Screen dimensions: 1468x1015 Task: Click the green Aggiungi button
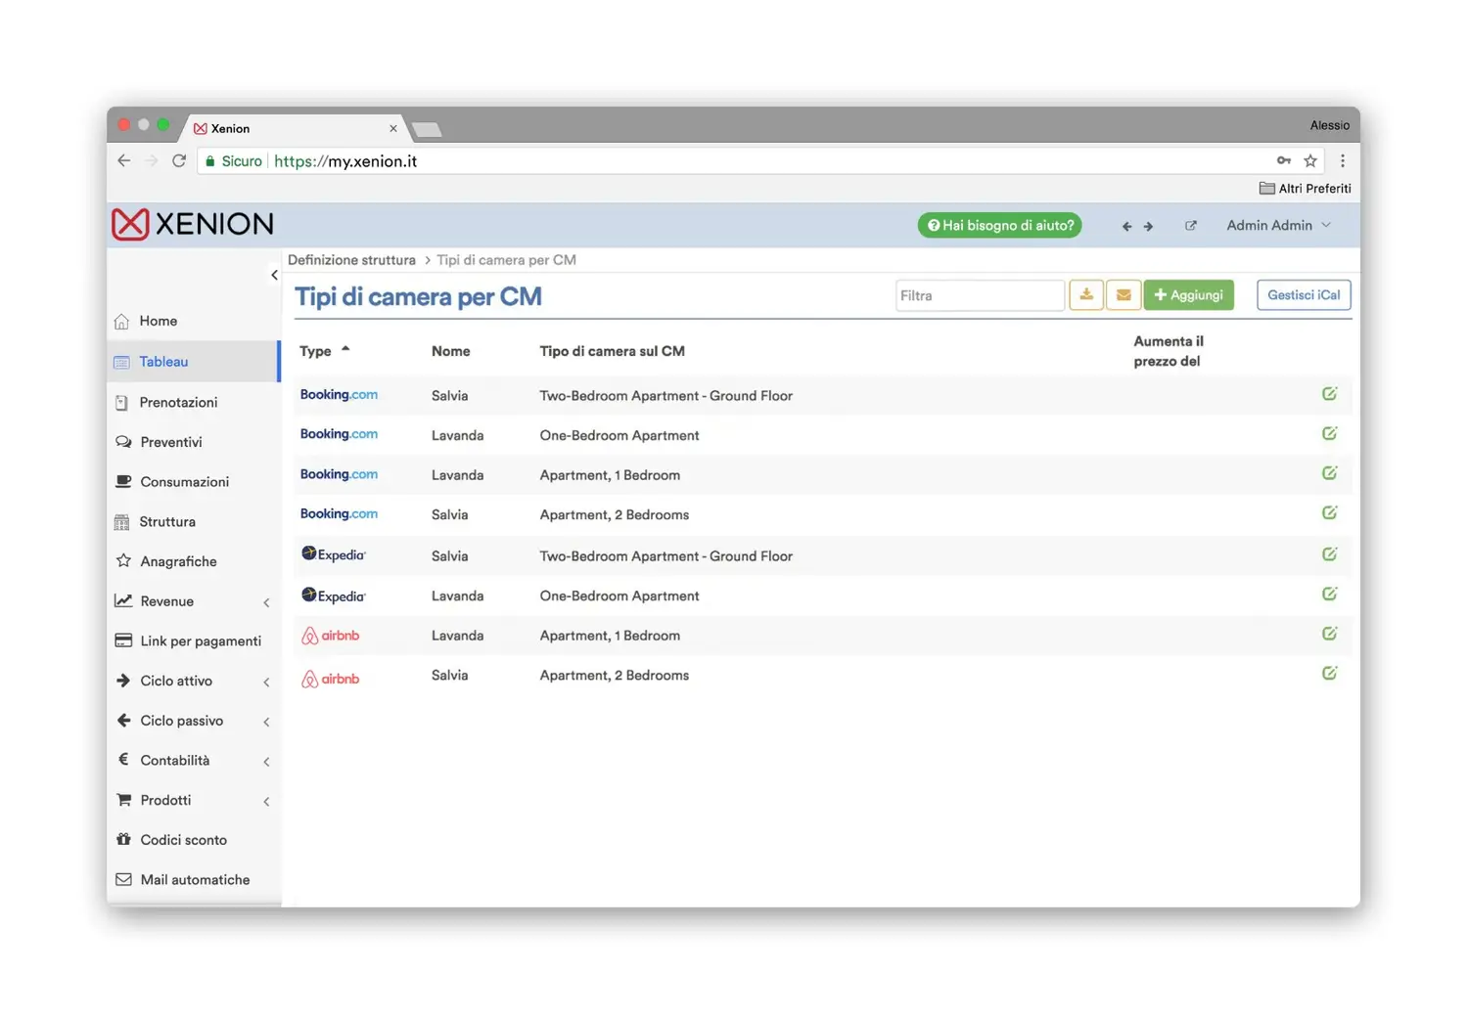[1188, 295]
